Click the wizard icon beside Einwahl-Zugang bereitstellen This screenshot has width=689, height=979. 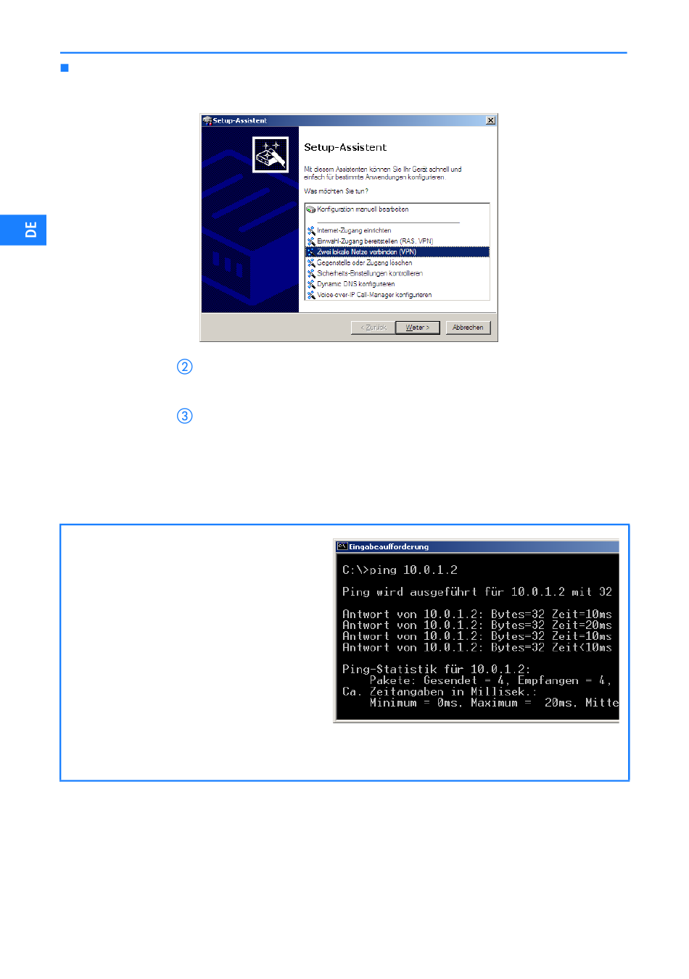(310, 241)
